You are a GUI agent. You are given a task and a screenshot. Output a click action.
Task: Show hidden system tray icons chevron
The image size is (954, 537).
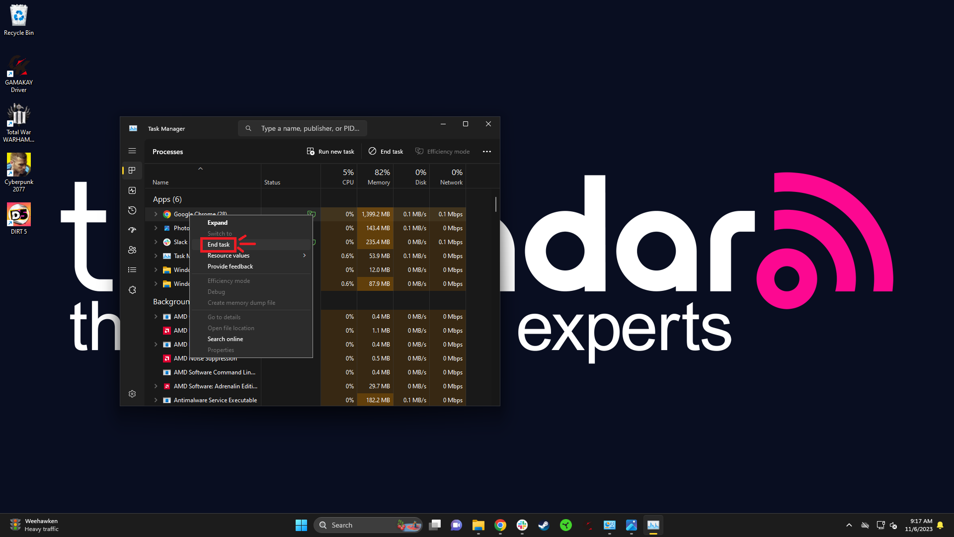(x=849, y=525)
